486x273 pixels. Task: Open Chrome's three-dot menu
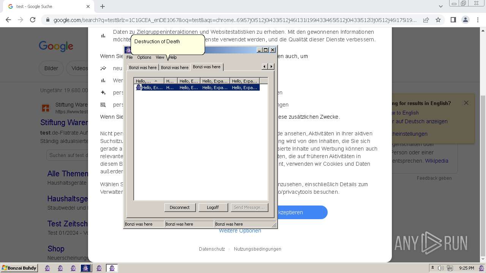(x=477, y=20)
